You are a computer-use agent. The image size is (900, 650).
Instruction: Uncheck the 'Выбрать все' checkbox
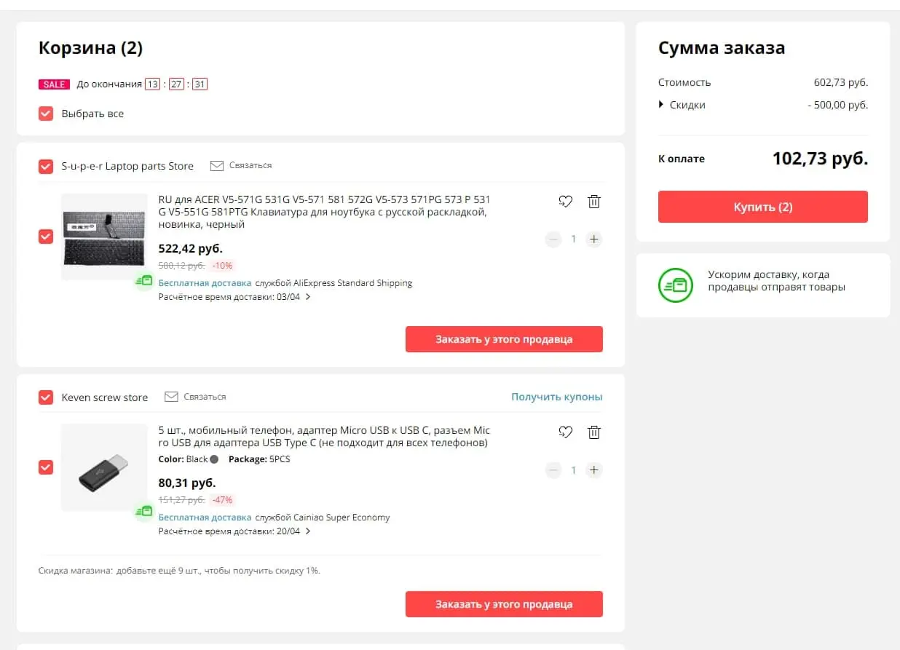(46, 114)
